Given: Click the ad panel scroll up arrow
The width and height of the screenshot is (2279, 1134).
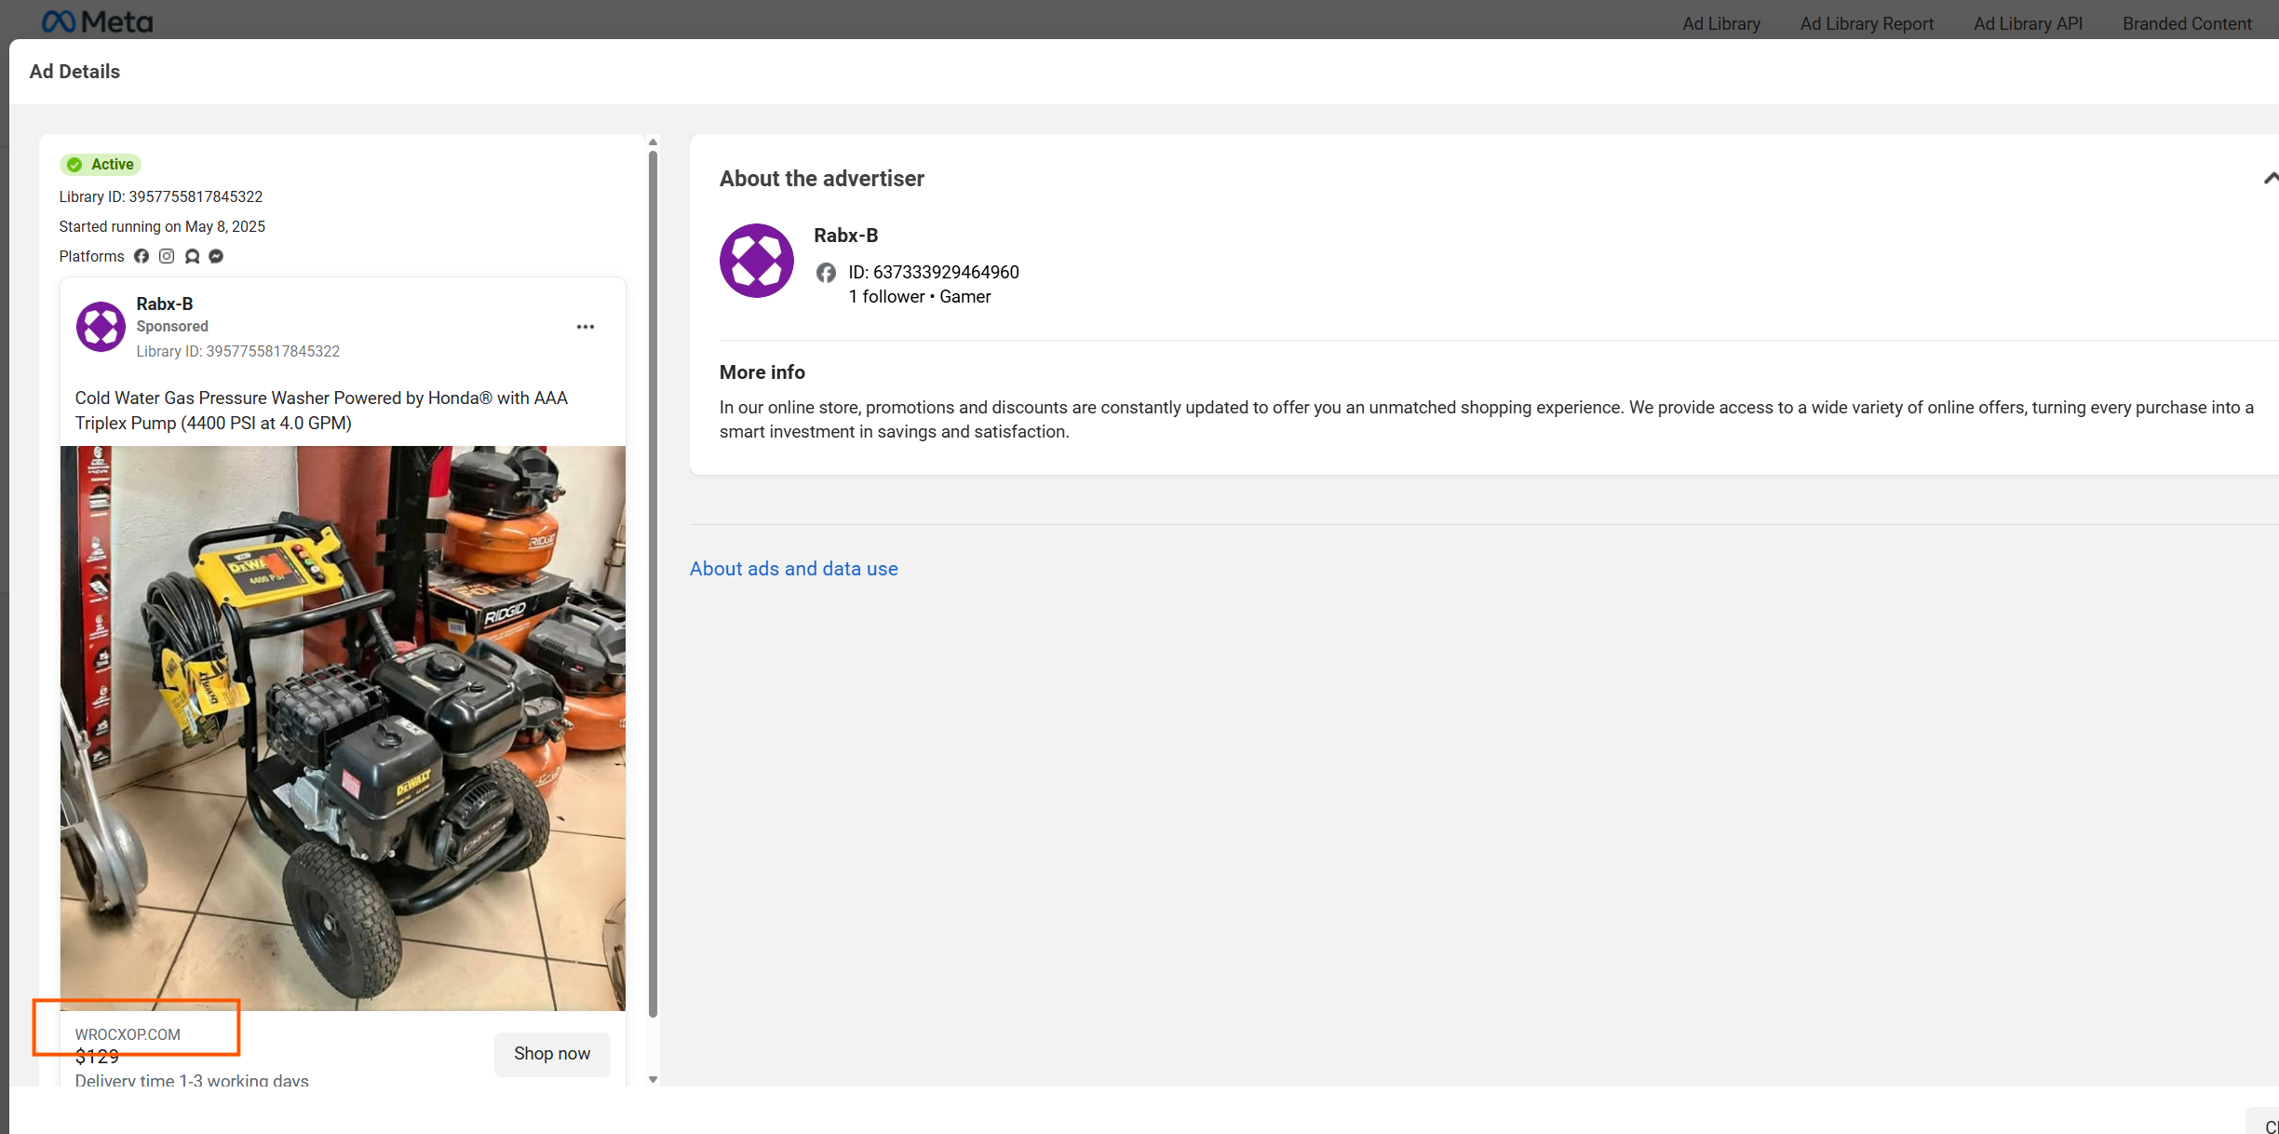Looking at the screenshot, I should point(653,142).
